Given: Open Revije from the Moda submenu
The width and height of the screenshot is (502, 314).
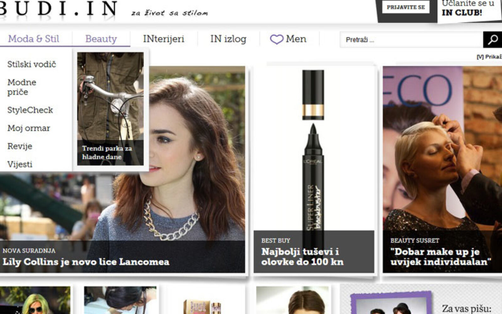Looking at the screenshot, I should 20,146.
